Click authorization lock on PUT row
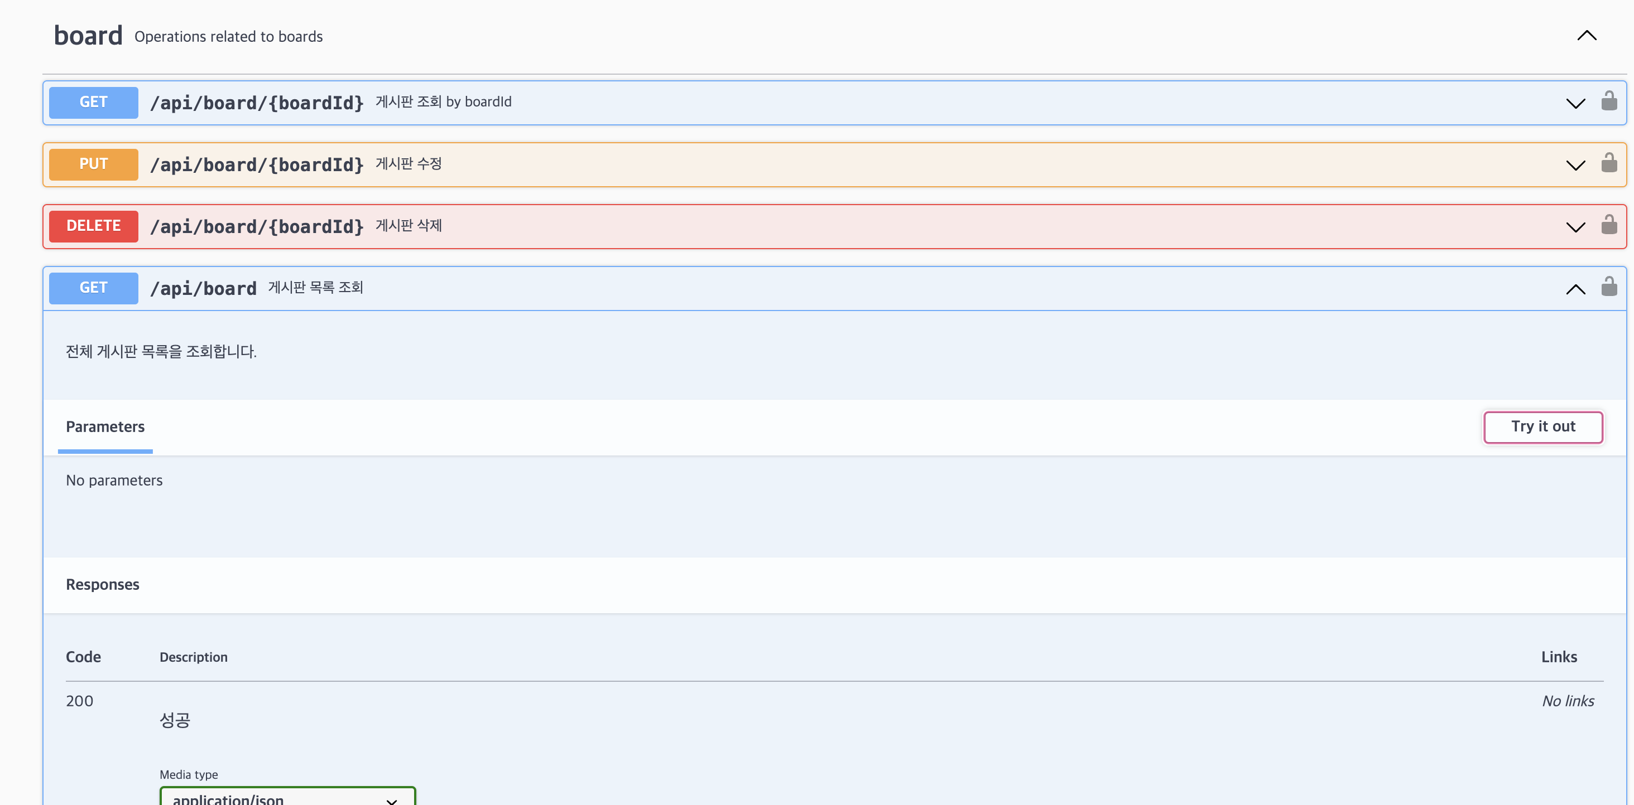1634x805 pixels. pyautogui.click(x=1609, y=163)
